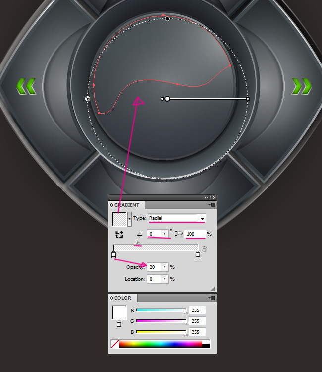Cycle Gradient panel view via tab arrows

point(111,205)
